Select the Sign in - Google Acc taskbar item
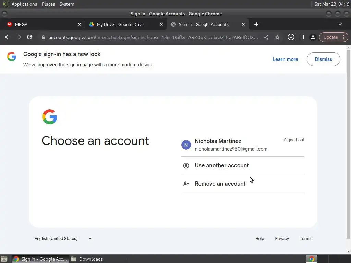 (x=40, y=259)
